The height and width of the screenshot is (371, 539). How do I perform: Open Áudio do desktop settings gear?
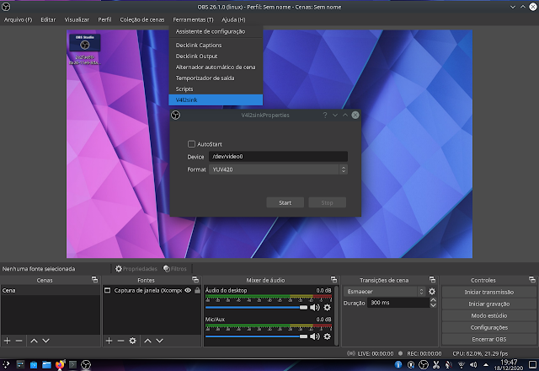click(328, 307)
